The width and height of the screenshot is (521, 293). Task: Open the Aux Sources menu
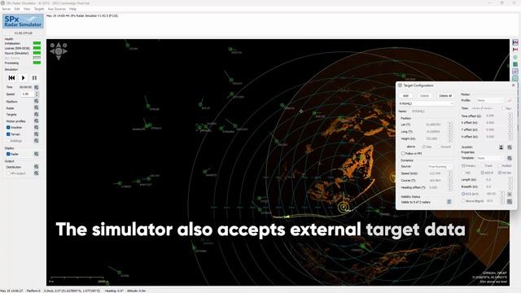click(57, 9)
